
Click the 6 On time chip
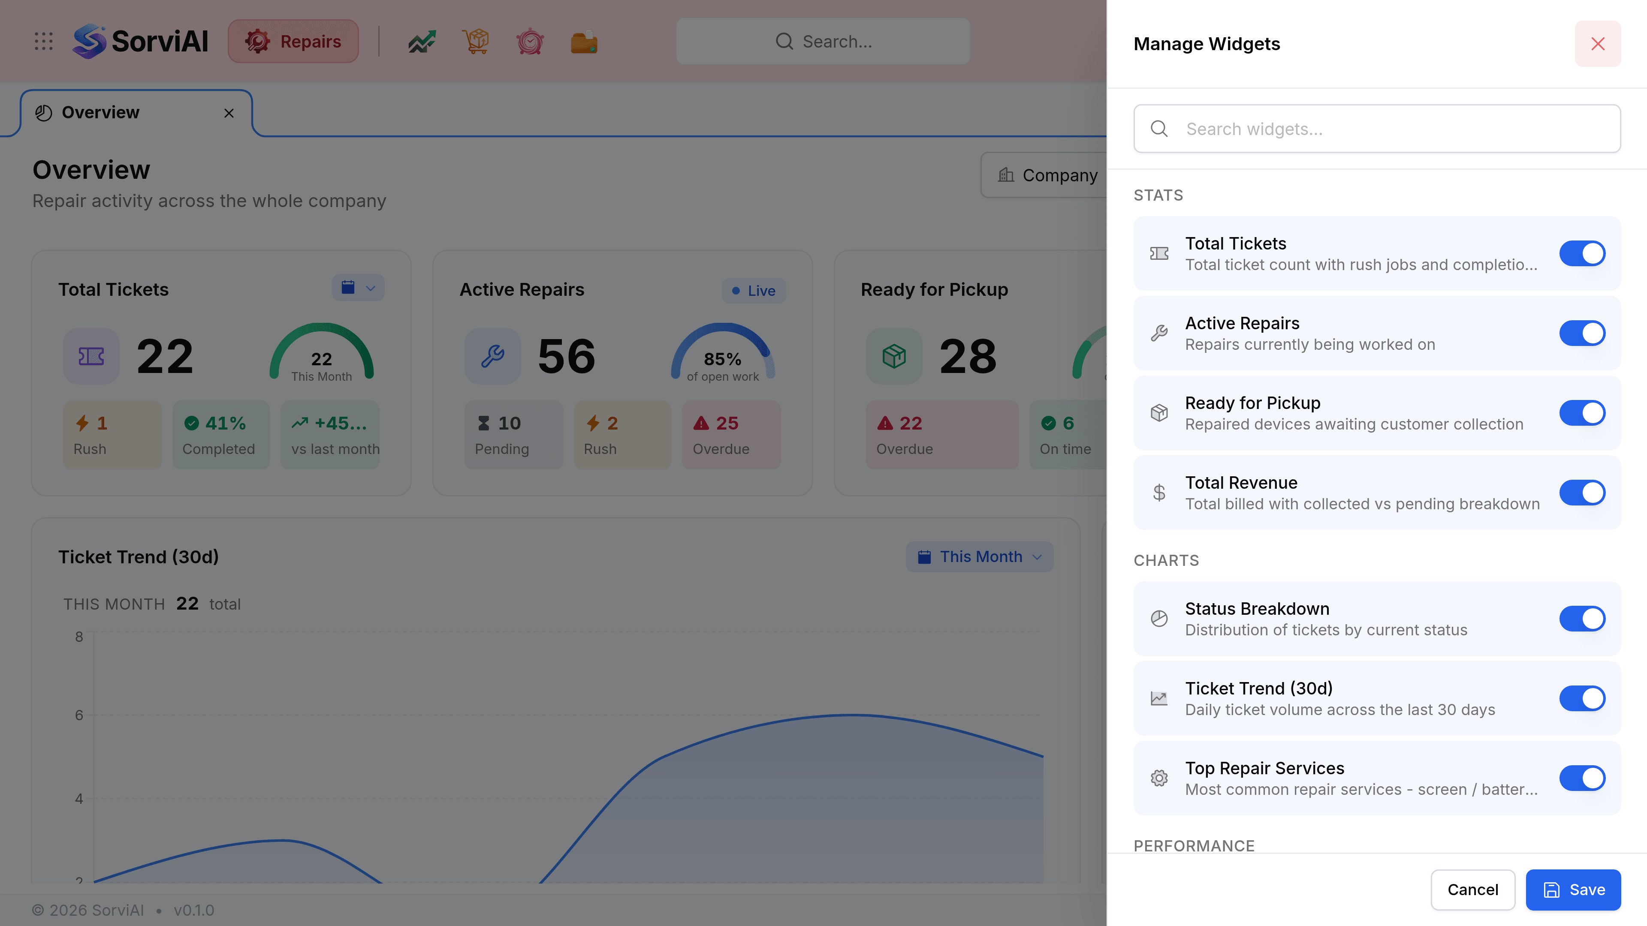pyautogui.click(x=1068, y=435)
